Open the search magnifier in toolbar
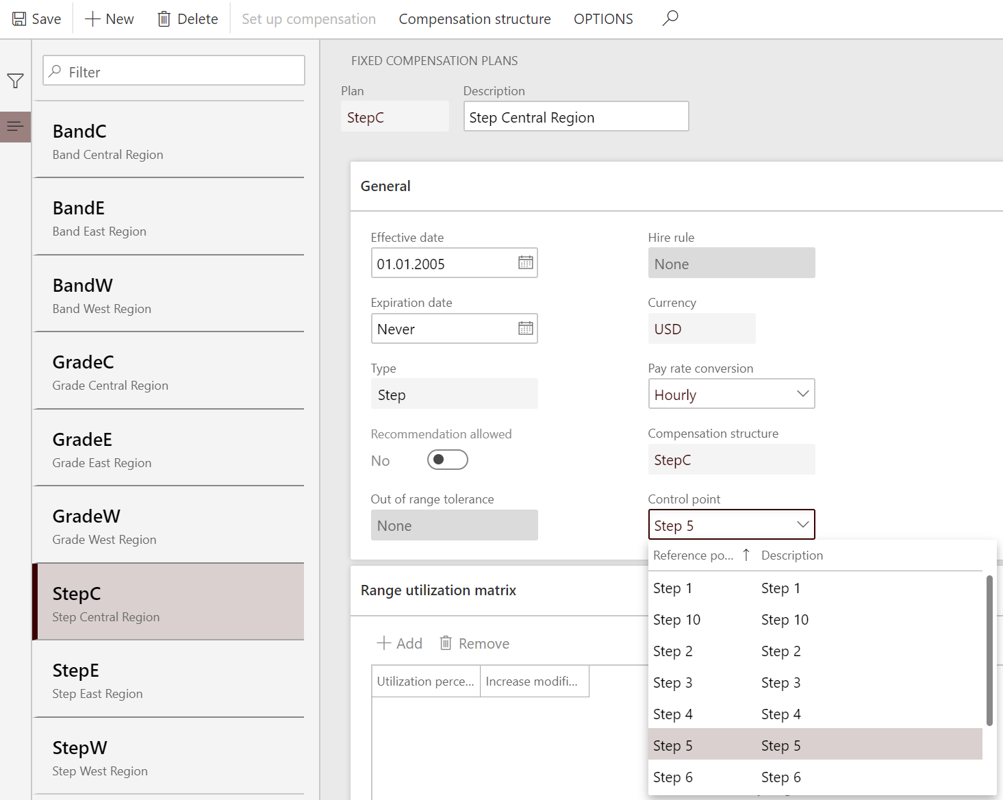The width and height of the screenshot is (1003, 800). tap(670, 18)
